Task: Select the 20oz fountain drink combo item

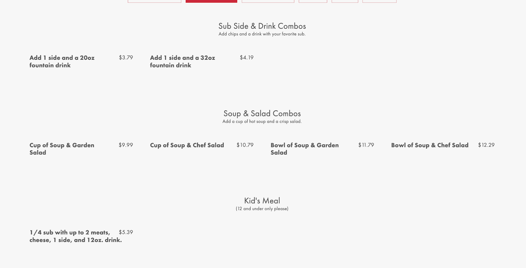Action: [62, 61]
